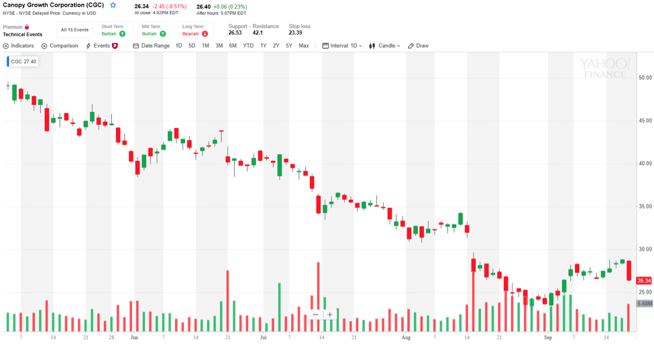This screenshot has width=654, height=344.
Task: Select the YTD date range
Action: [x=248, y=46]
